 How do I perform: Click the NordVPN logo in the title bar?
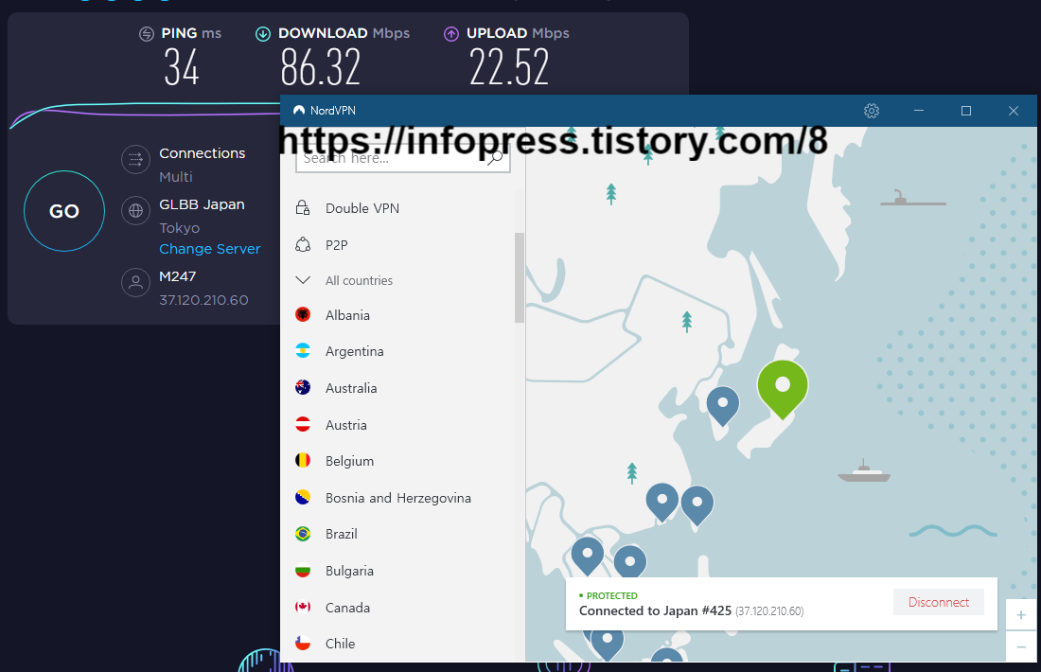tap(299, 110)
